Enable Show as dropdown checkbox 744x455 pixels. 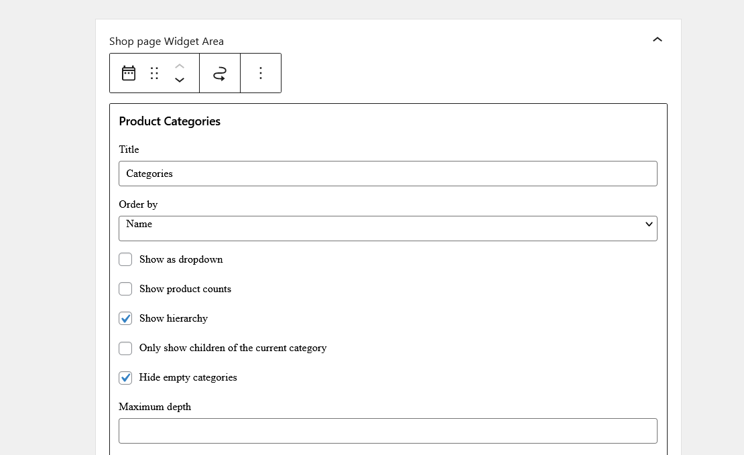(x=125, y=259)
